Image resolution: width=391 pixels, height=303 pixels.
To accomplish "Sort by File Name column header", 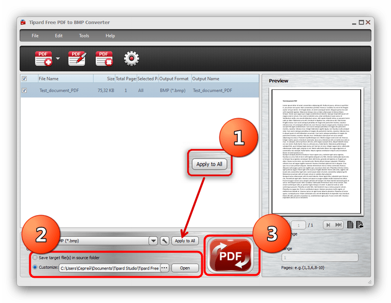I will click(x=66, y=79).
